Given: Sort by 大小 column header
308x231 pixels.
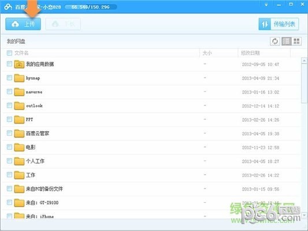Looking at the screenshot, I should [x=207, y=53].
